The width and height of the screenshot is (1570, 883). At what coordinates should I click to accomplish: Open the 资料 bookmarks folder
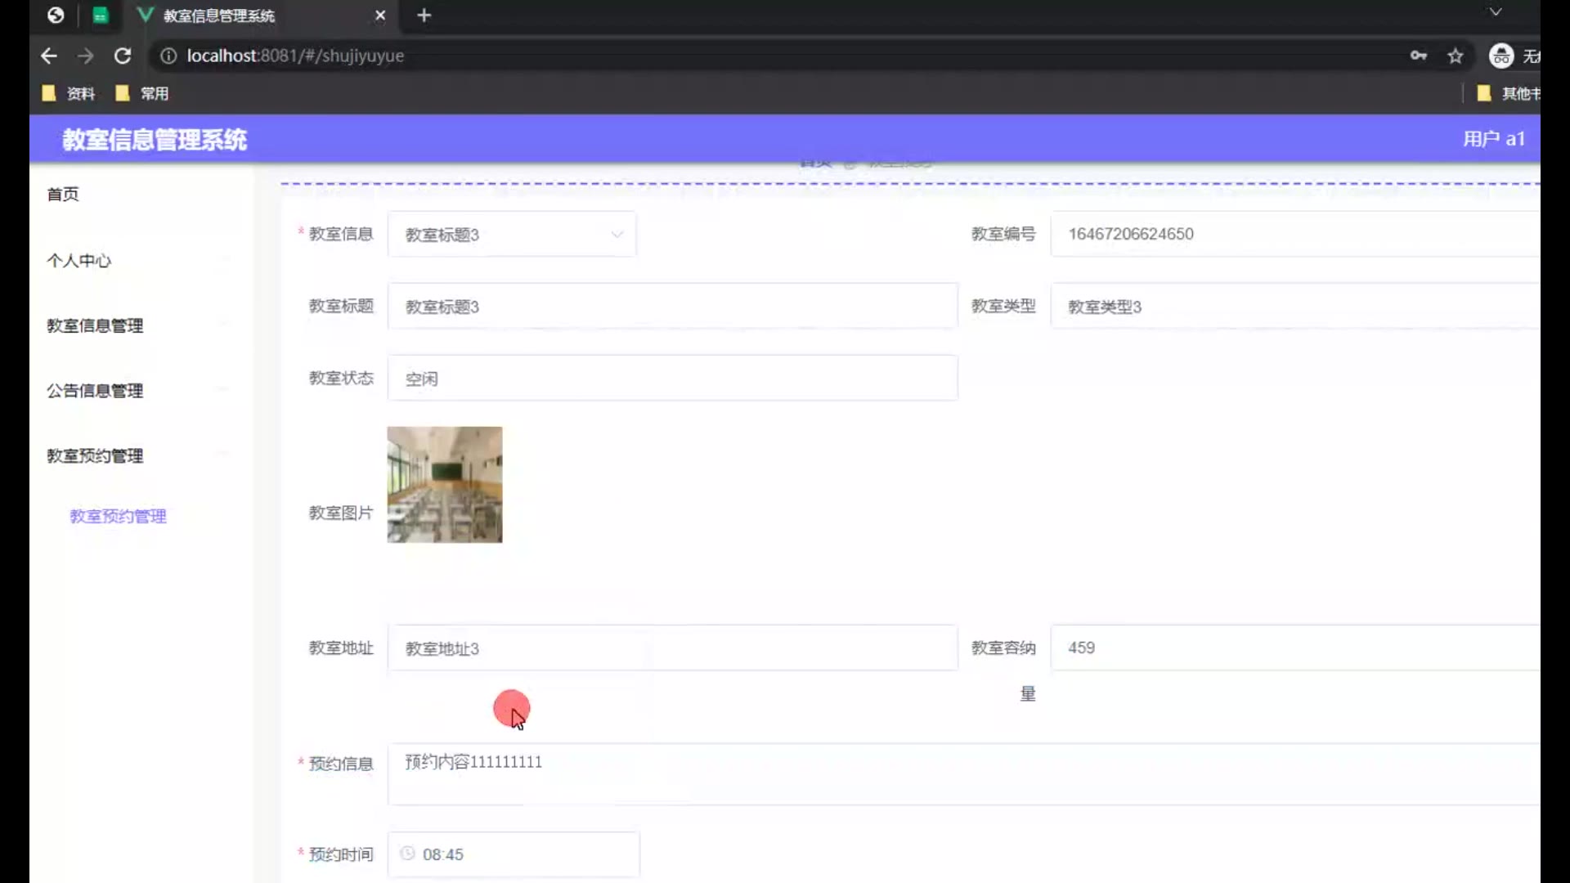click(70, 93)
